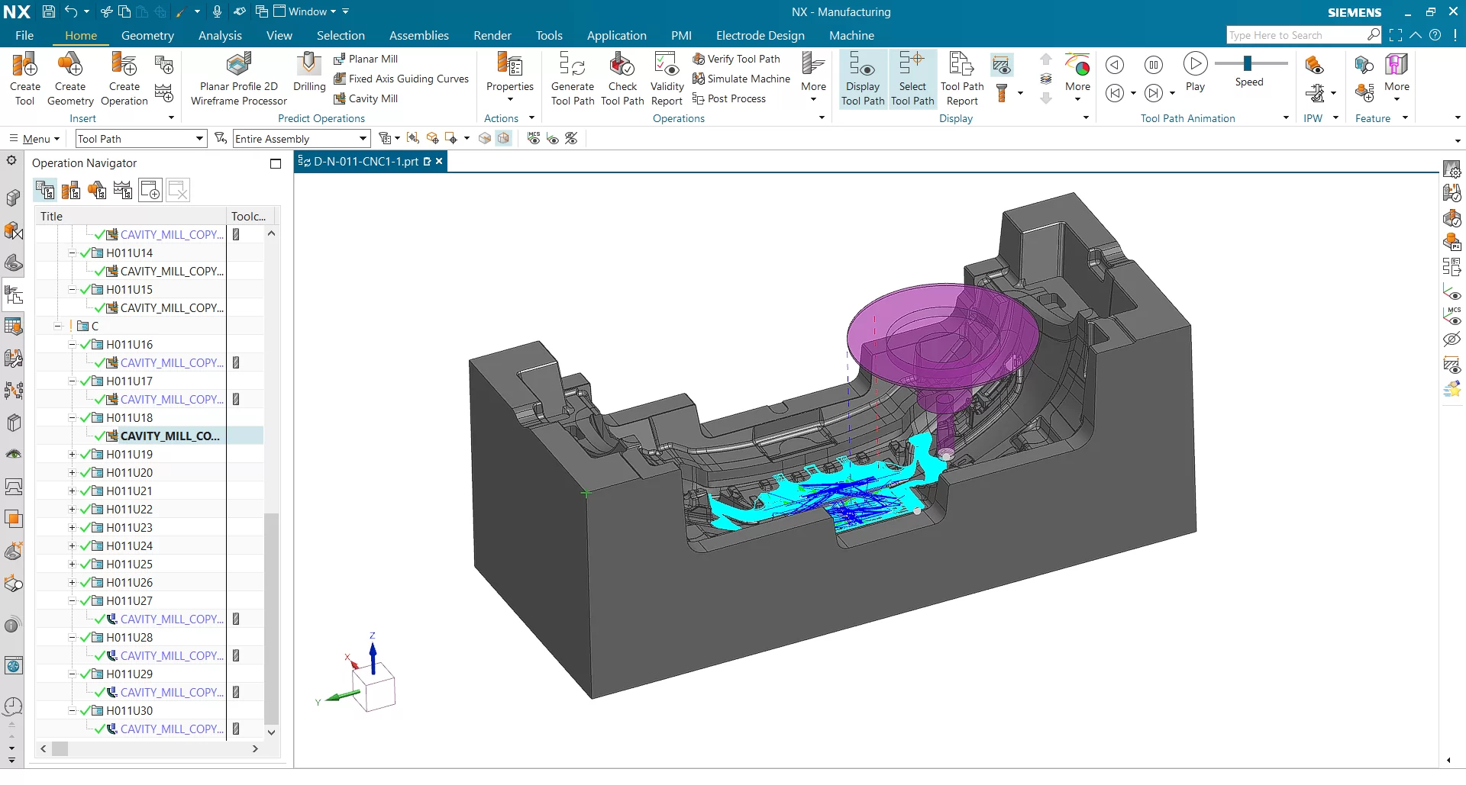The height and width of the screenshot is (785, 1466).
Task: Select the H011U30 program group
Action: click(129, 711)
